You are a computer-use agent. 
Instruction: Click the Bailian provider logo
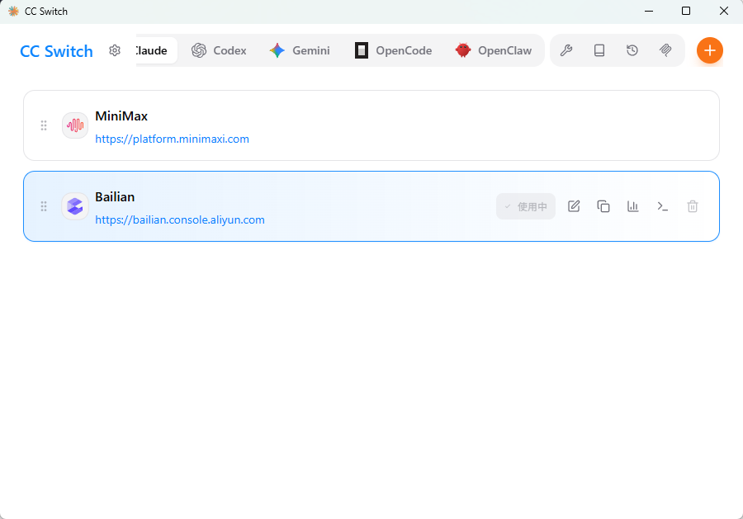(75, 206)
